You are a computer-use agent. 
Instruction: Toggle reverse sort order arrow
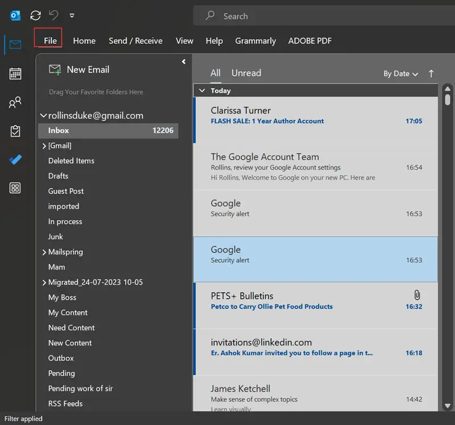click(431, 73)
